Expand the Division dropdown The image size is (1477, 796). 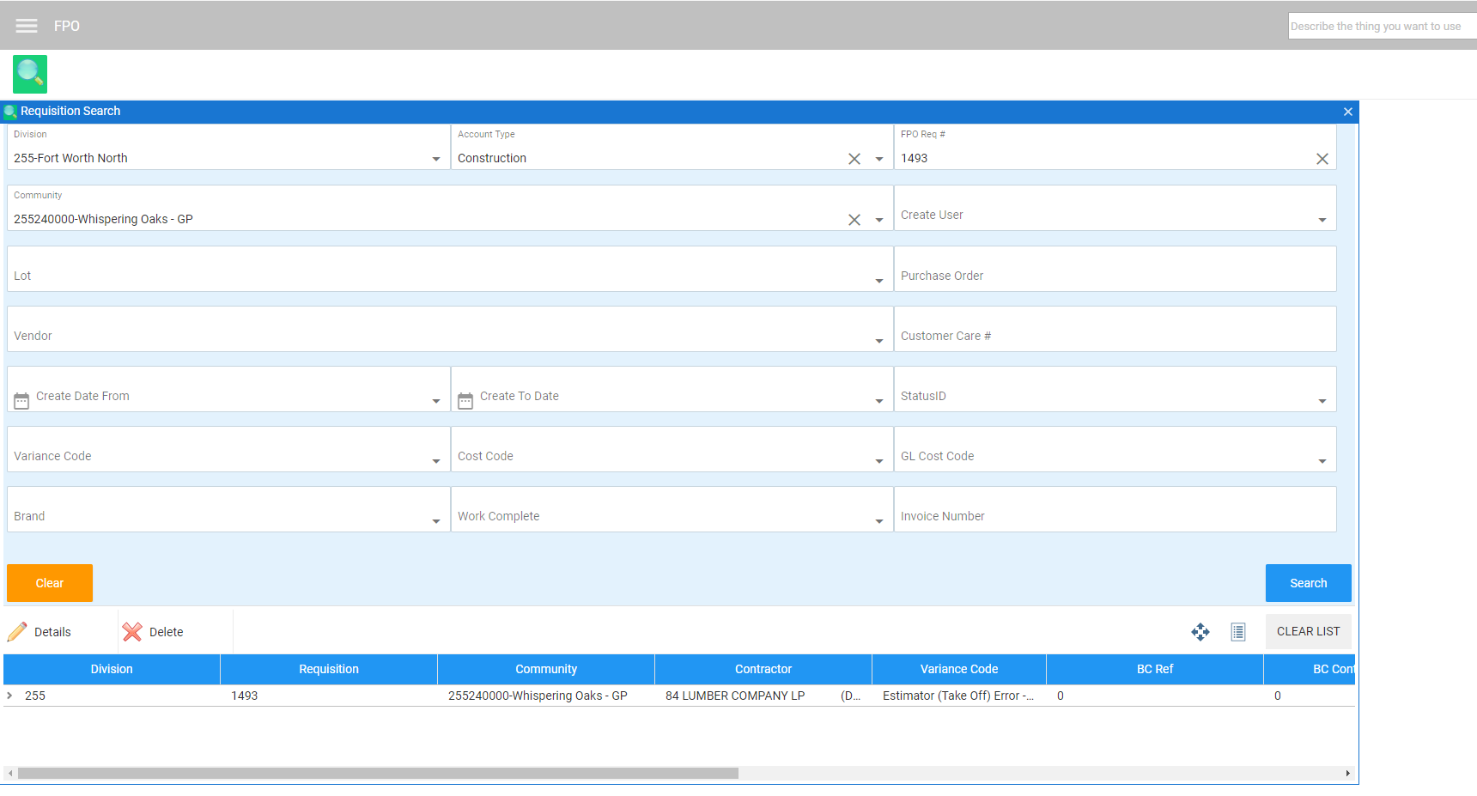pyautogui.click(x=436, y=159)
